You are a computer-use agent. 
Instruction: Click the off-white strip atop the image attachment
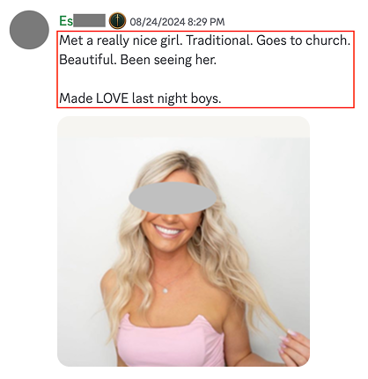tap(183, 127)
